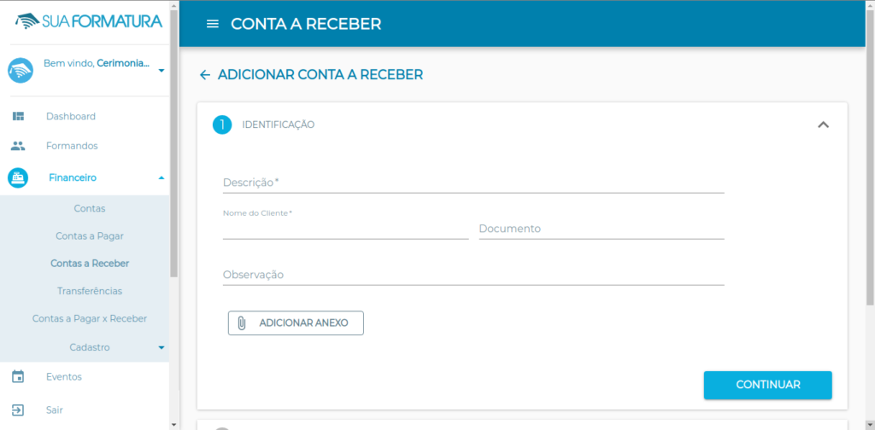Viewport: 875px width, 430px height.
Task: Click the Identificação section title
Action: pyautogui.click(x=278, y=125)
